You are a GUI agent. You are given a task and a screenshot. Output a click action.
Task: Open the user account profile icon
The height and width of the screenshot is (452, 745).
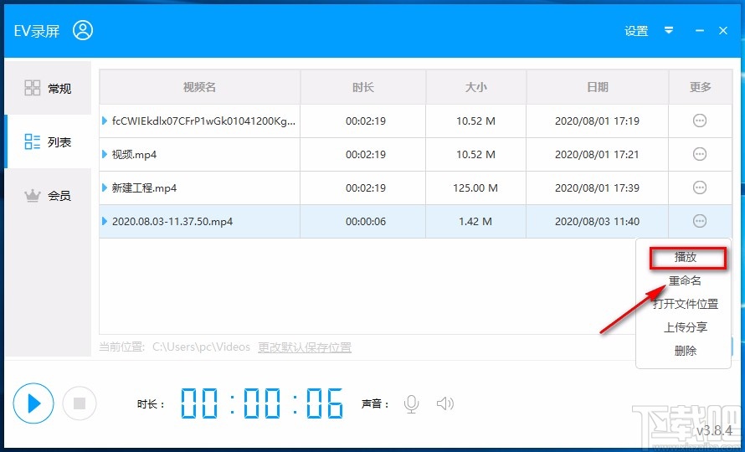[83, 30]
